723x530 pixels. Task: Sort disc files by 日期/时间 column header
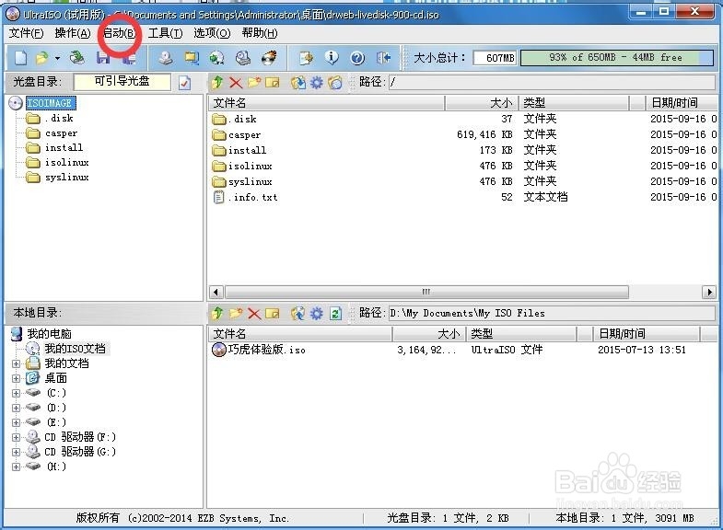682,103
